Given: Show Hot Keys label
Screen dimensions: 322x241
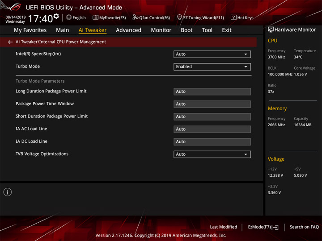Looking at the screenshot, I should coord(246,18).
